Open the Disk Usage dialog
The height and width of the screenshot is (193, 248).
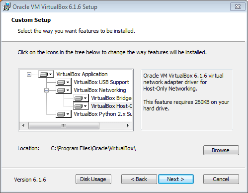[x=93, y=179]
